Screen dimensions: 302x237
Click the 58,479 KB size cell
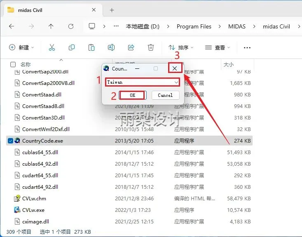(239, 199)
